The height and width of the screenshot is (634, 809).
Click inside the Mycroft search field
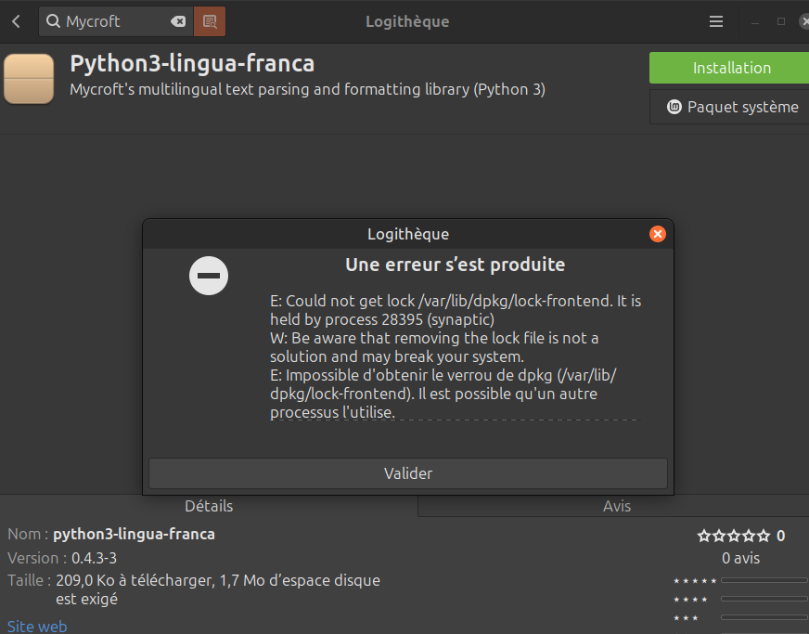[x=111, y=21]
